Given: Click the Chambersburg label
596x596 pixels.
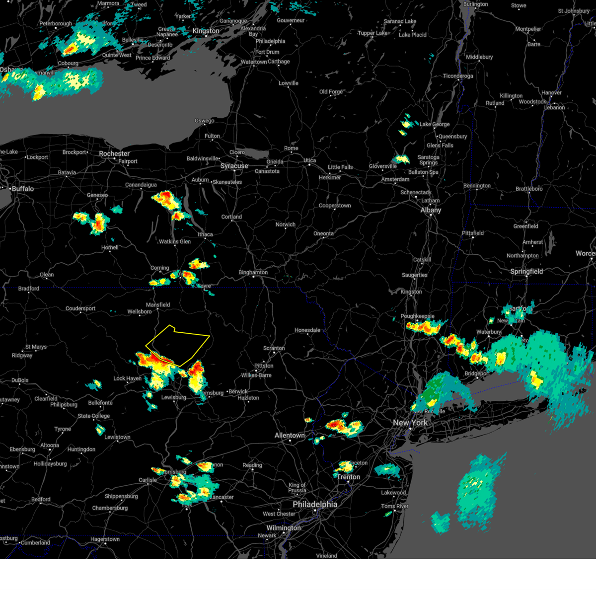Looking at the screenshot, I should coord(110,508).
